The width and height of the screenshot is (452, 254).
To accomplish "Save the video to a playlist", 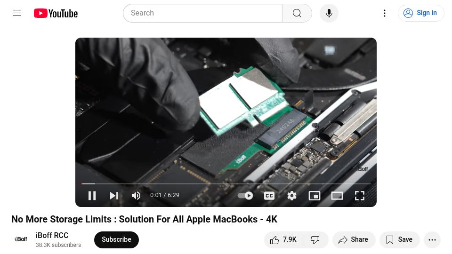I will pyautogui.click(x=399, y=239).
